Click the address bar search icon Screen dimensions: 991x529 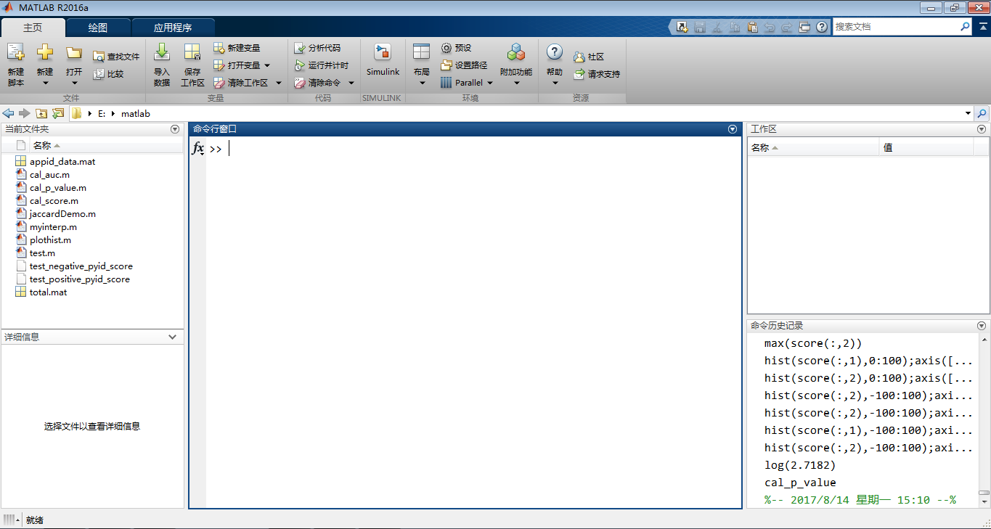pyautogui.click(x=982, y=114)
